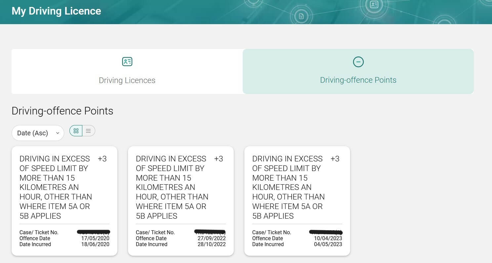Image resolution: width=492 pixels, height=263 pixels.
Task: Click the minus-circle icon above Driving-offence Points
Action: pos(358,62)
